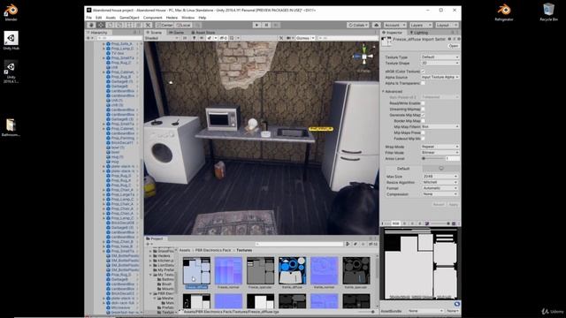The width and height of the screenshot is (566, 318).
Task: Switch to the Game tab
Action: pyautogui.click(x=177, y=33)
